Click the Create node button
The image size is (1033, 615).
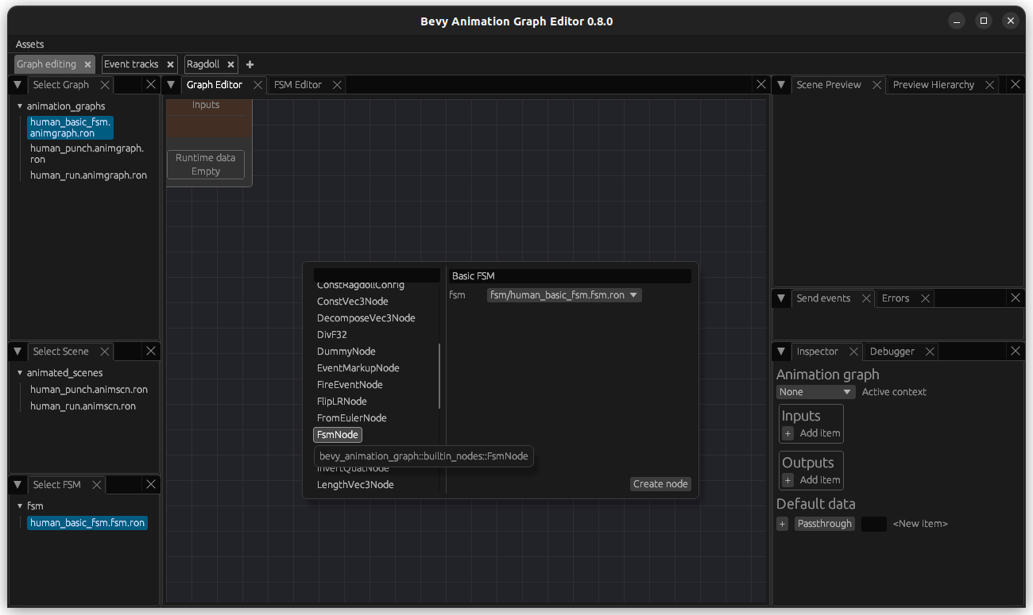click(x=660, y=483)
